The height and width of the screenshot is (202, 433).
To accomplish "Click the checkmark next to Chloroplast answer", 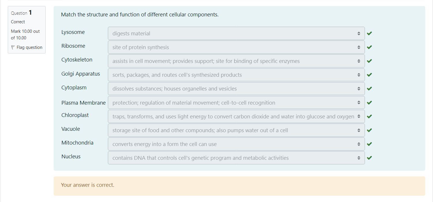I will 370,116.
